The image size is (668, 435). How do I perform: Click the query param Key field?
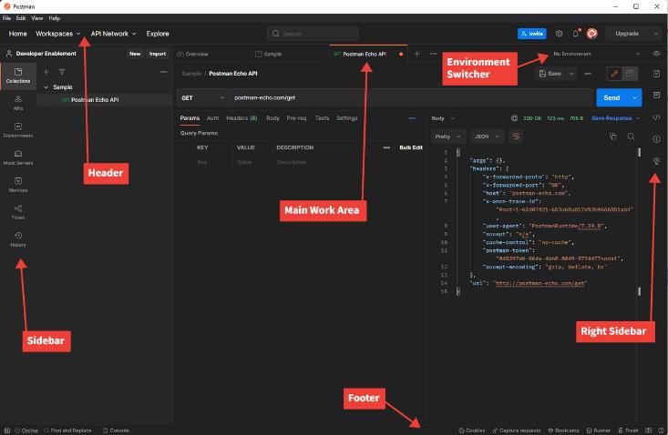click(211, 162)
